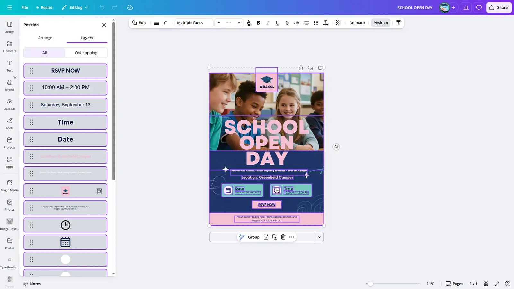Lock the selected elements
Image resolution: width=514 pixels, height=289 pixels.
pos(266,237)
